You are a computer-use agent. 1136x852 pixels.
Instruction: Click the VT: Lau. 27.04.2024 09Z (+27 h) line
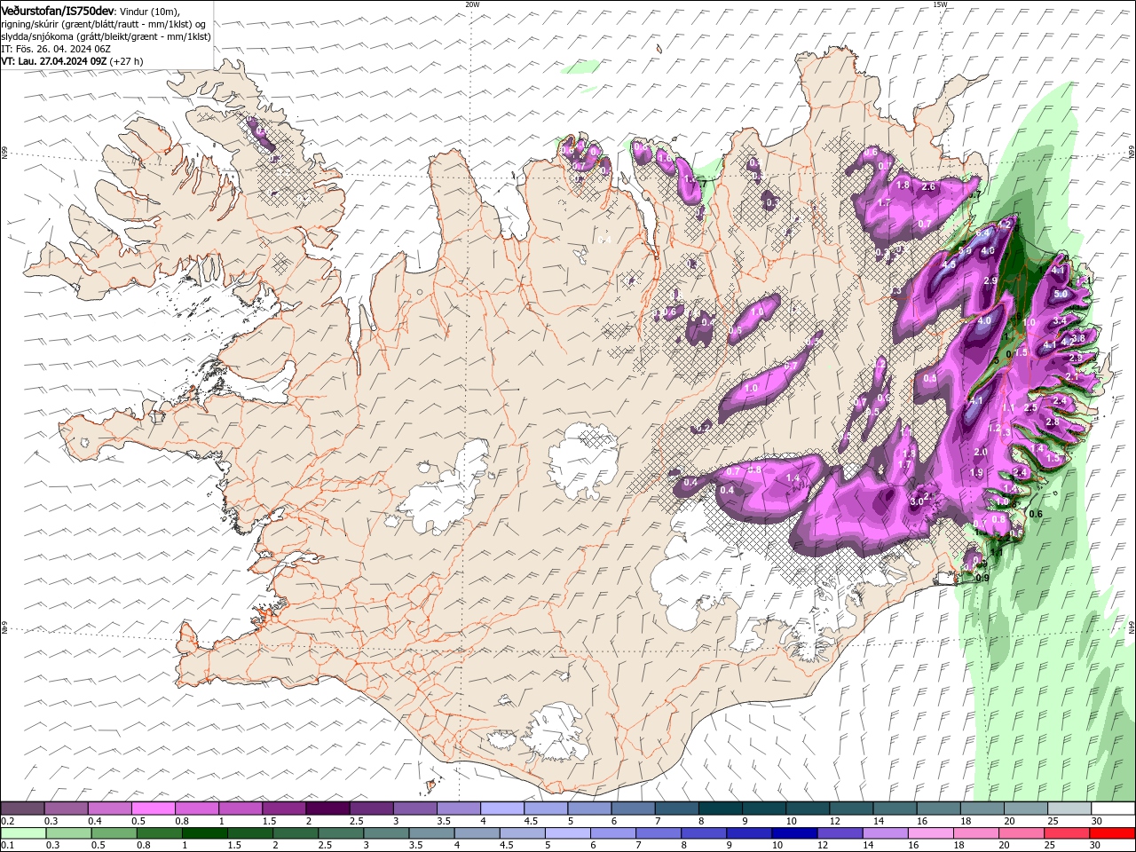click(73, 61)
